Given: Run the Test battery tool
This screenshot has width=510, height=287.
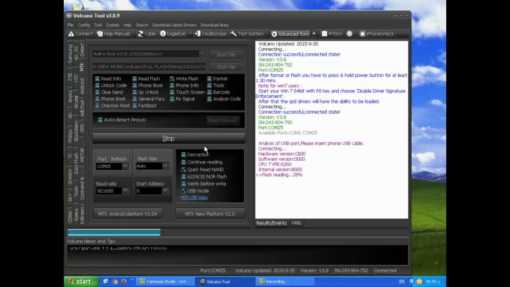Looking at the screenshot, I should pos(247,34).
